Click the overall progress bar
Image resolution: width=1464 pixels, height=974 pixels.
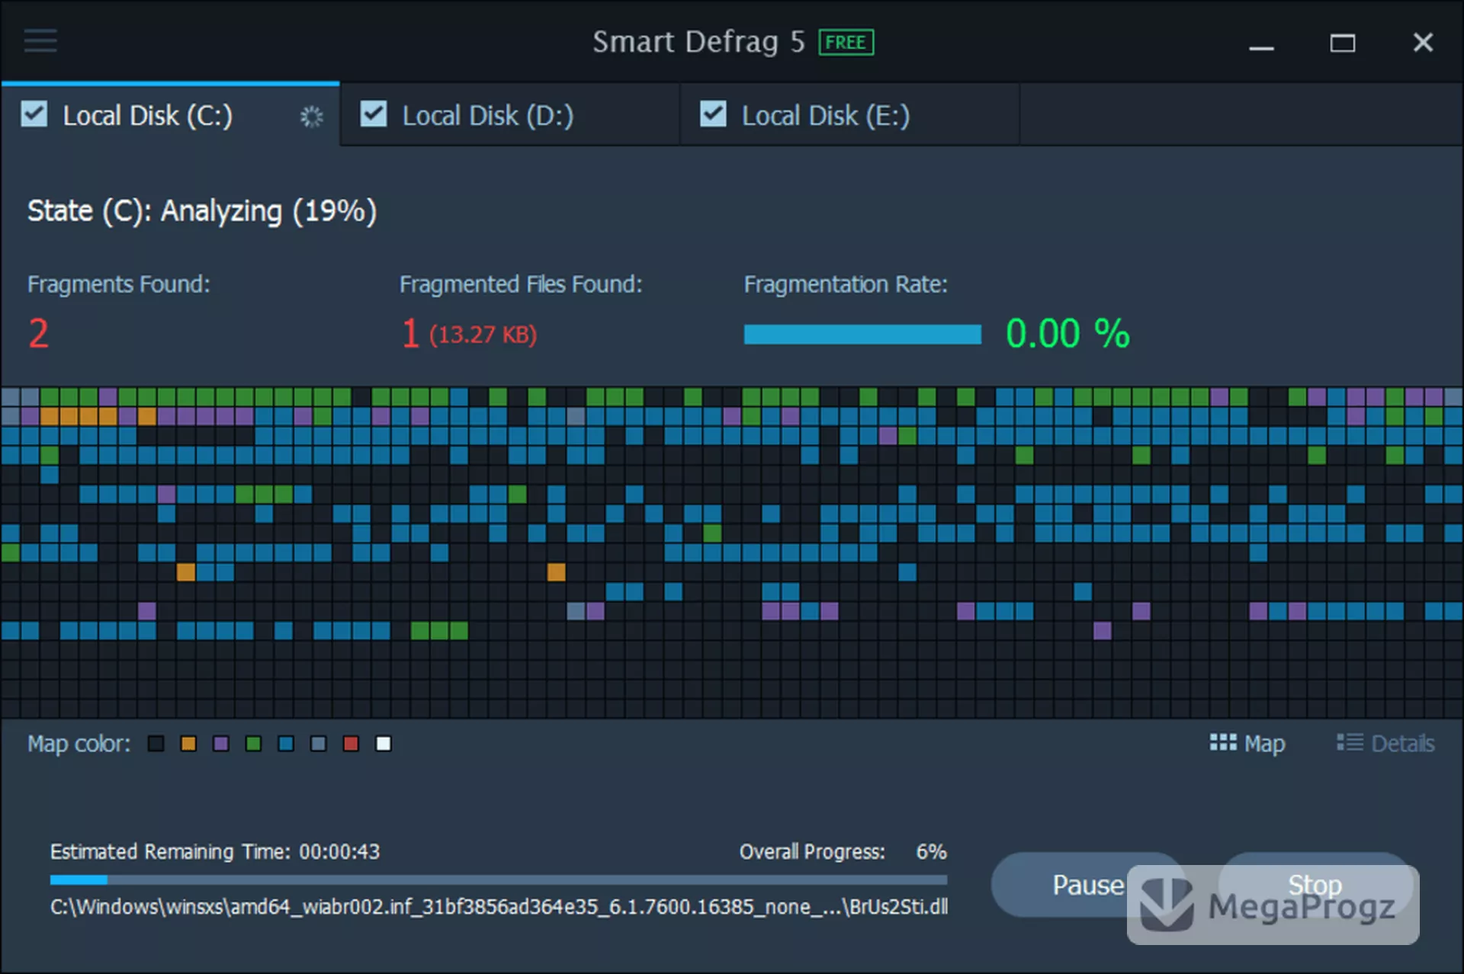coord(499,879)
